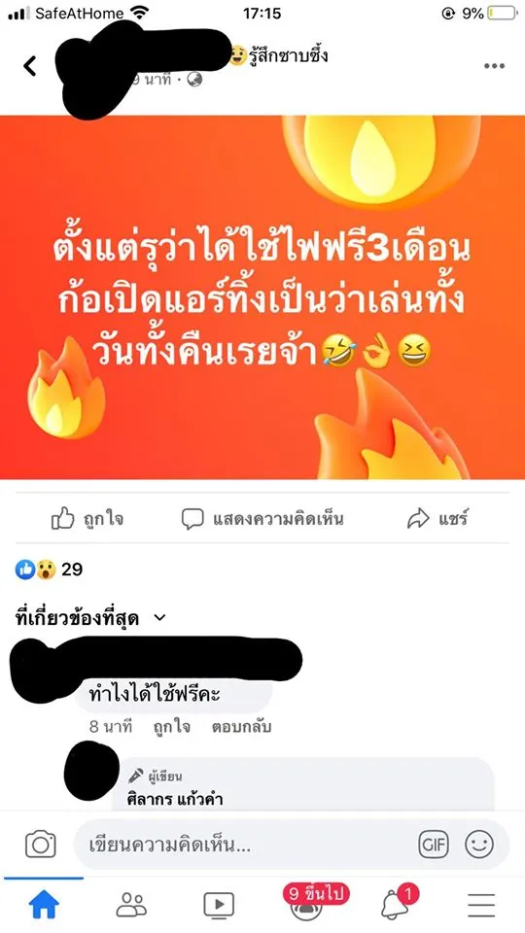Open the smiley emoji picker

(x=479, y=845)
